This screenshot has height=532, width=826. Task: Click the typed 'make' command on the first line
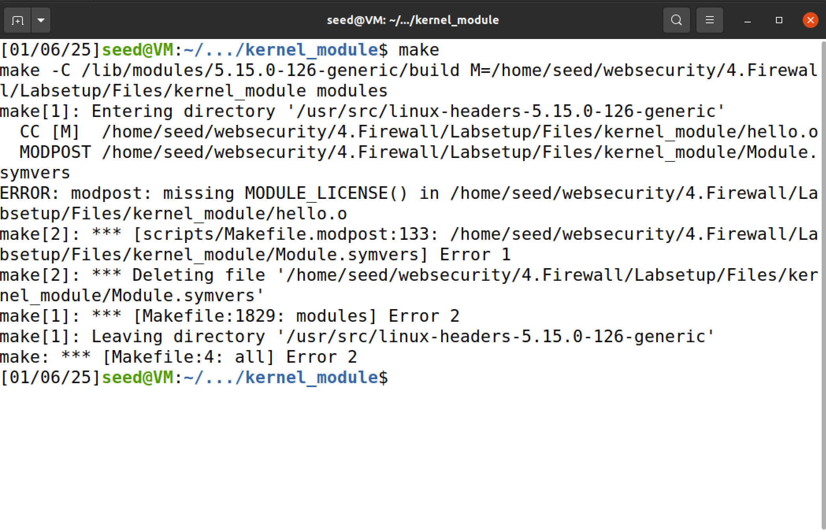(x=419, y=50)
